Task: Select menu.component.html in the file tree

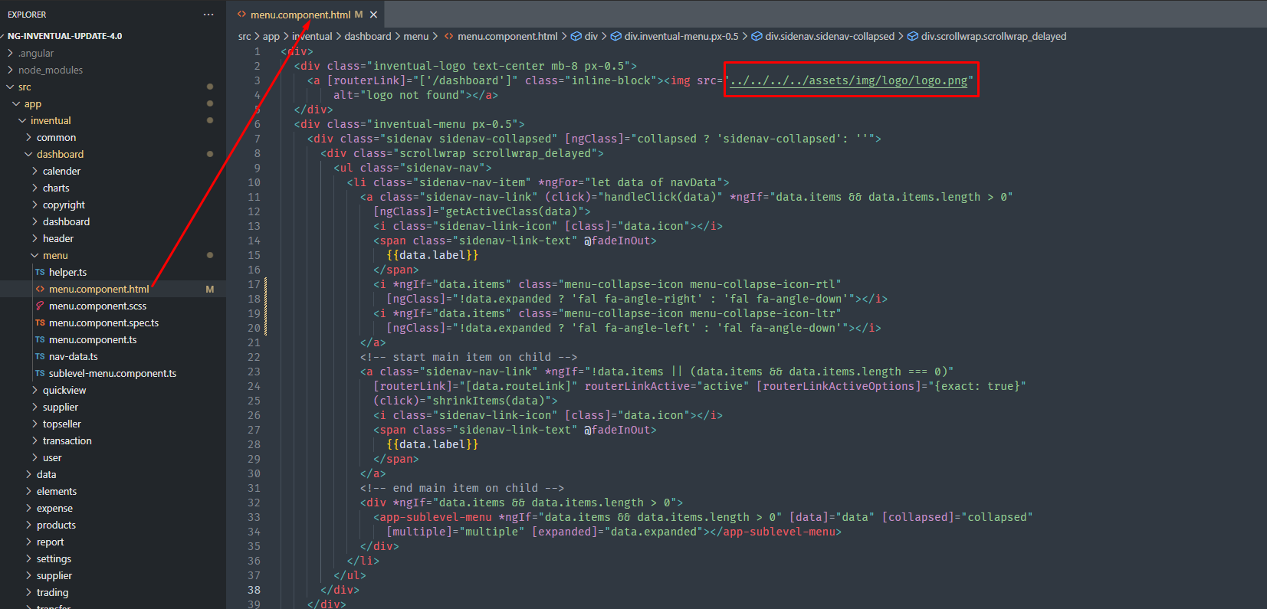Action: [x=99, y=289]
